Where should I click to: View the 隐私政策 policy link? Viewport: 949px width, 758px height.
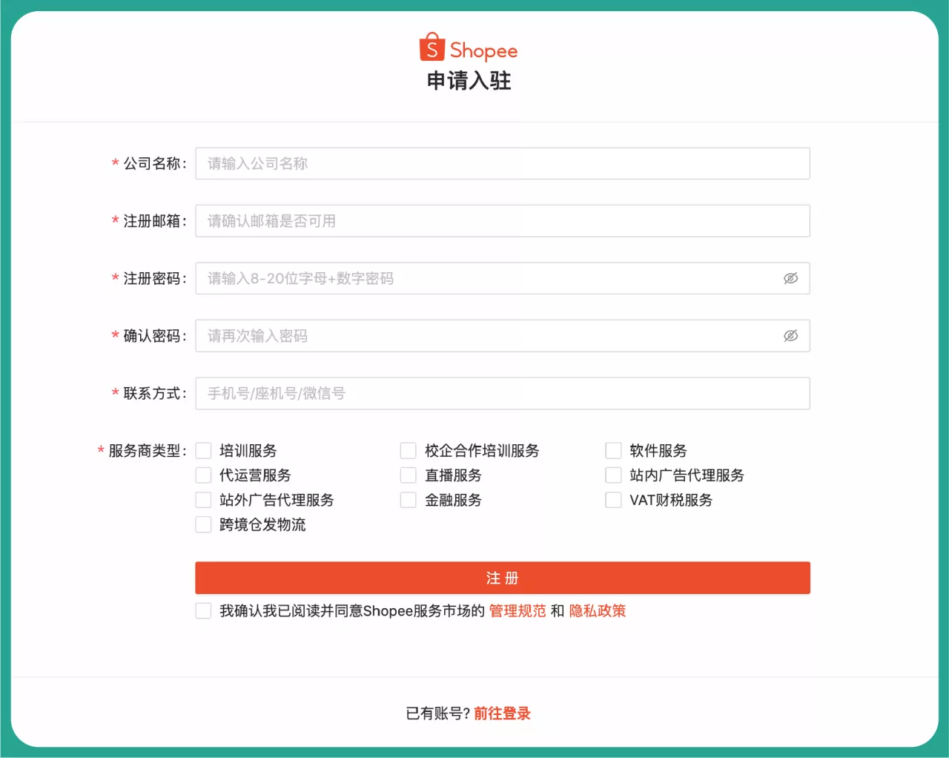(x=598, y=610)
